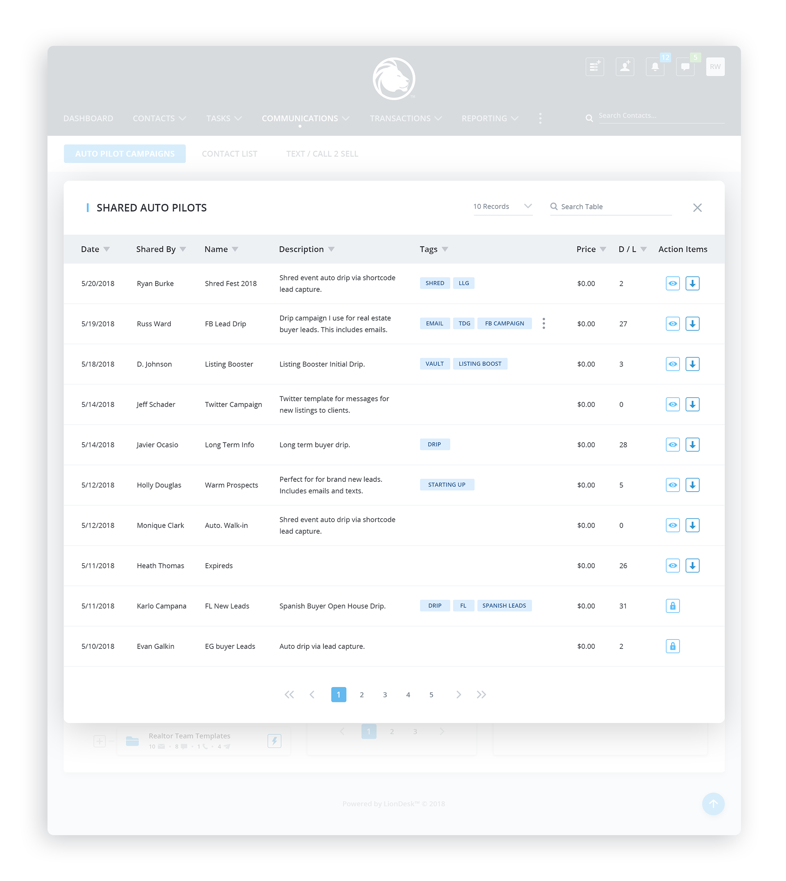
Task: Preview Listing Booster with eye icon
Action: [x=673, y=364]
